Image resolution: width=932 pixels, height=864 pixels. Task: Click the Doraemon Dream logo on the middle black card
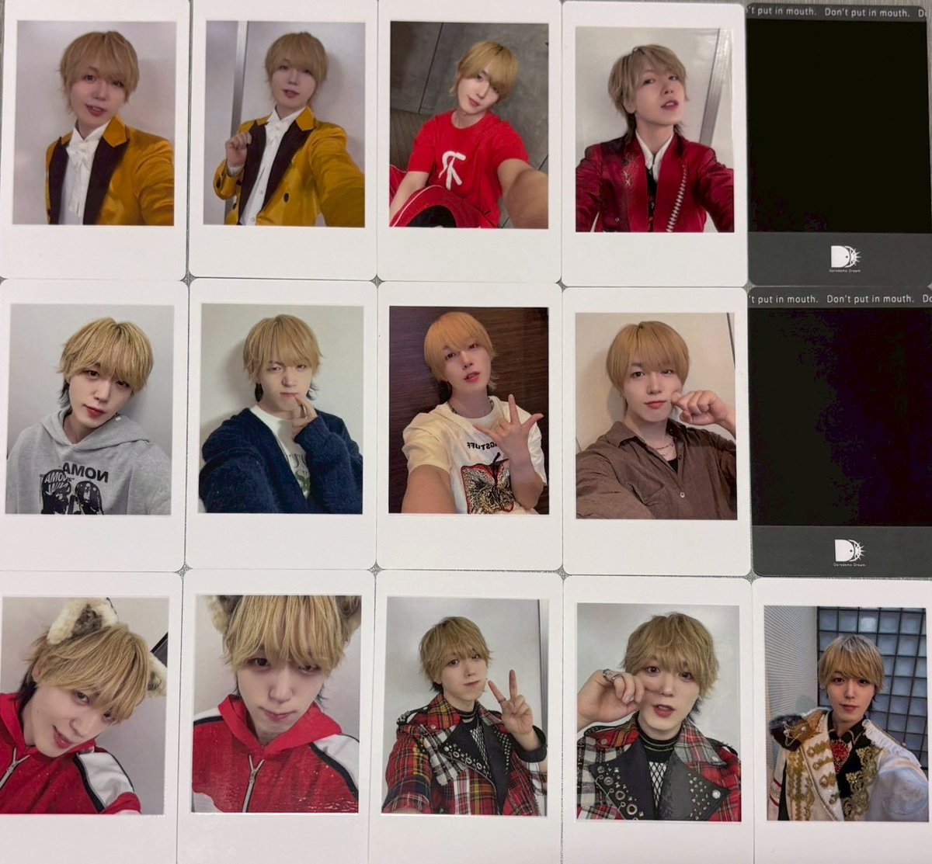848,550
